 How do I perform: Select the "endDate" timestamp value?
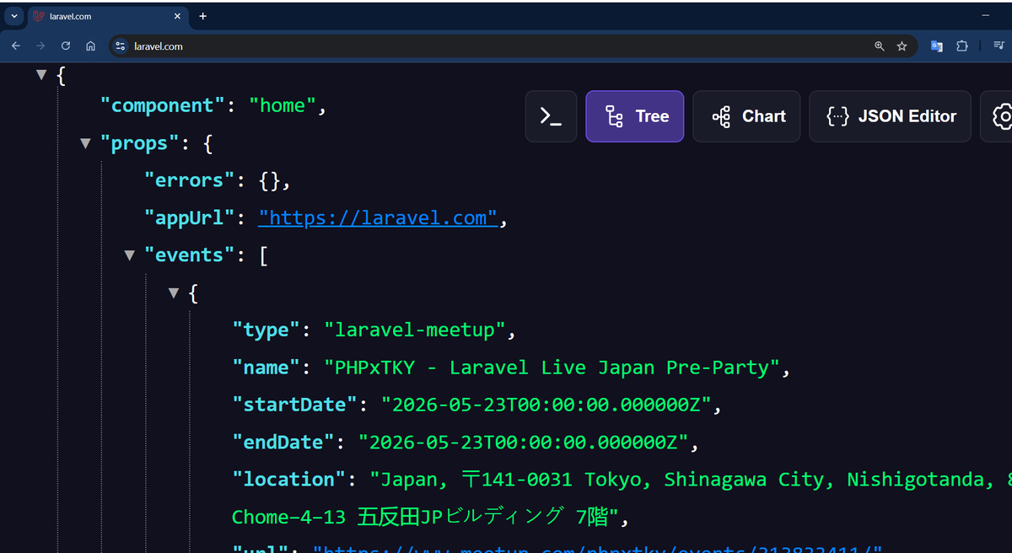tap(524, 442)
